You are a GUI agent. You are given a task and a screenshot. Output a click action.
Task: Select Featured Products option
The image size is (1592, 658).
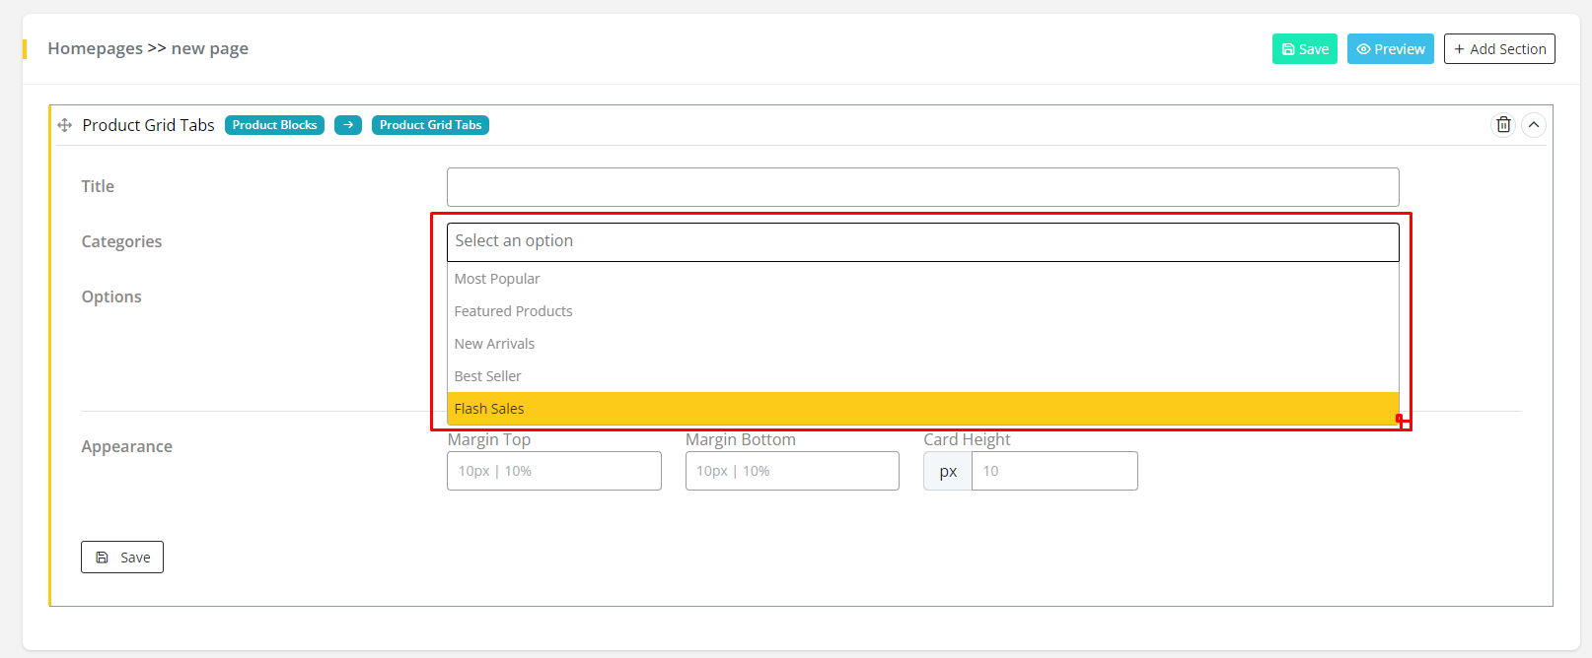click(513, 311)
